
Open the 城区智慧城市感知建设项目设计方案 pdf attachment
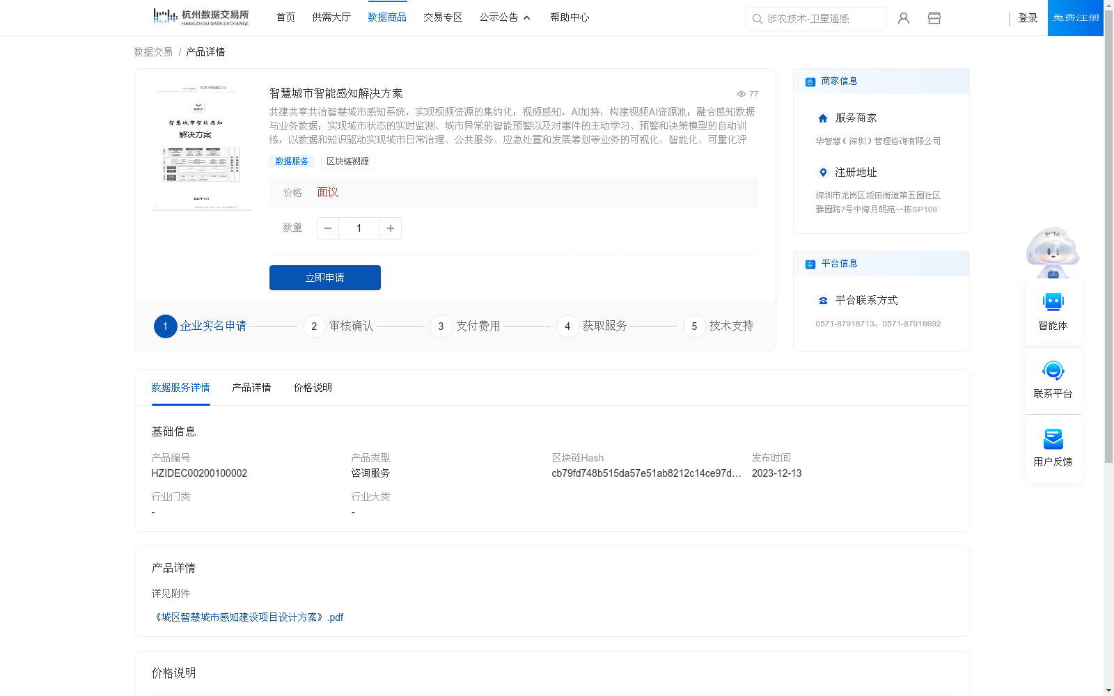(x=247, y=617)
